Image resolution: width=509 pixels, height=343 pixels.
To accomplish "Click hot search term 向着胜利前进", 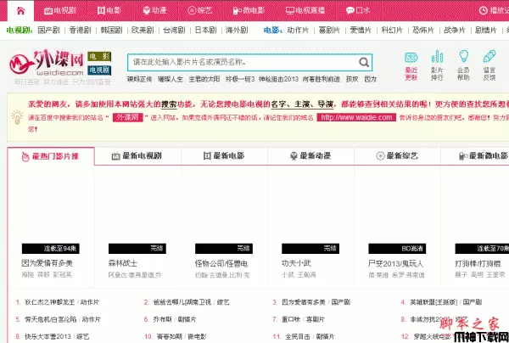I will point(322,79).
